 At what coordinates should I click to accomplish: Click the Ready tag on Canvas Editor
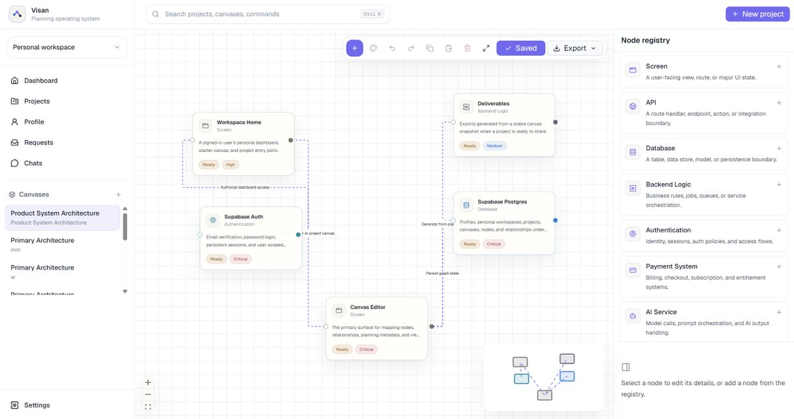coord(342,350)
